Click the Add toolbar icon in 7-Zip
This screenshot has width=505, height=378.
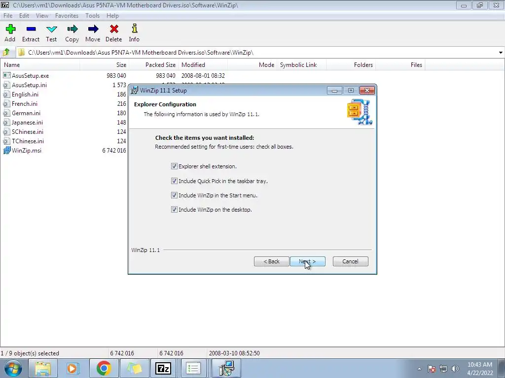click(10, 29)
